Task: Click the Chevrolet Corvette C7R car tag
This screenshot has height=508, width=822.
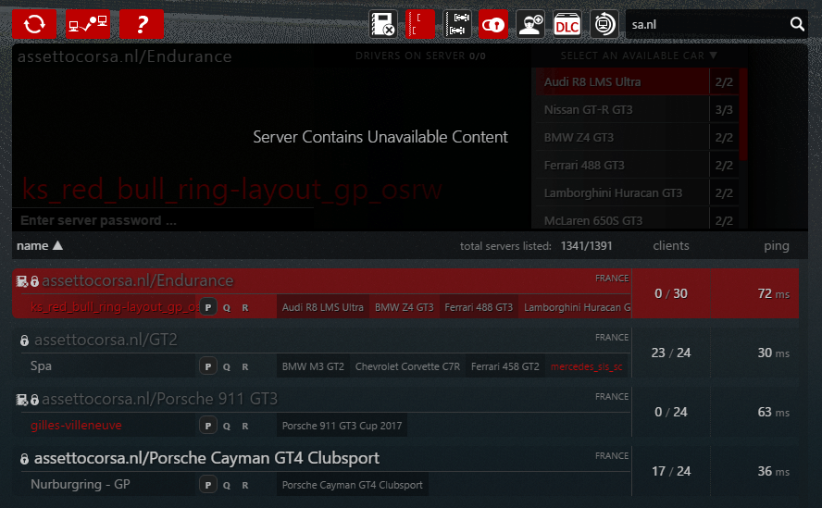Action: click(407, 366)
